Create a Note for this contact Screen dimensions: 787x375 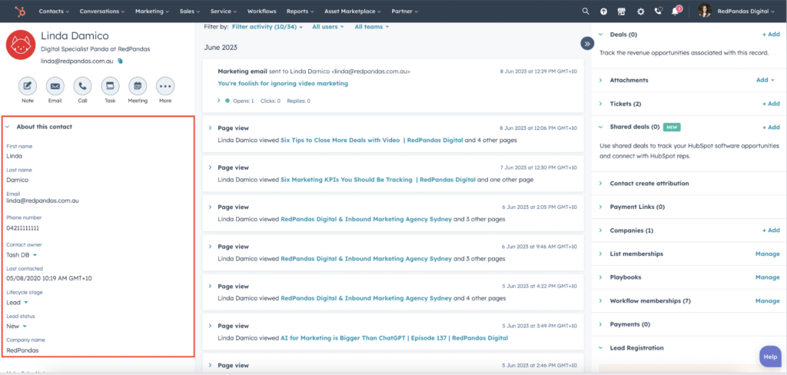(x=28, y=86)
